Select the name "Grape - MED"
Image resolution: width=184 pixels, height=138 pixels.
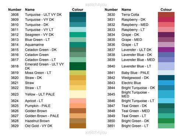(132, 40)
